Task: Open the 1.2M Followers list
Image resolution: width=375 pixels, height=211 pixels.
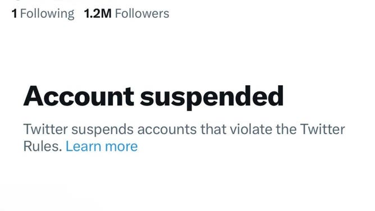Action: pyautogui.click(x=126, y=13)
